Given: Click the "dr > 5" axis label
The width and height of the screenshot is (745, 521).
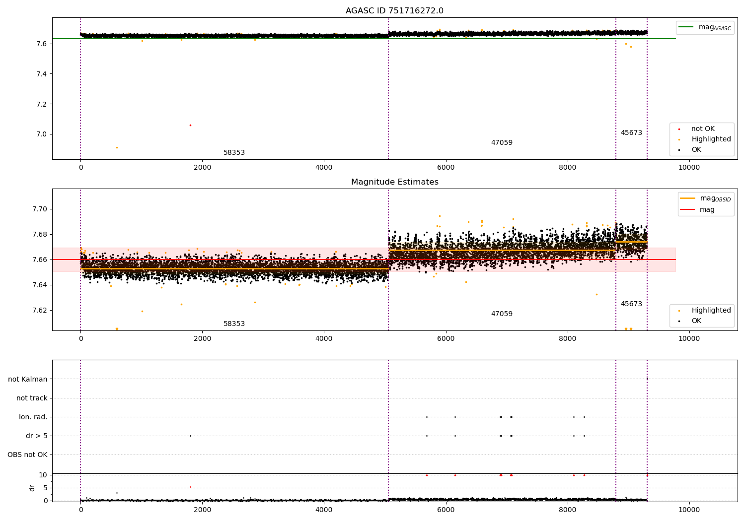Looking at the screenshot, I should pos(37,436).
